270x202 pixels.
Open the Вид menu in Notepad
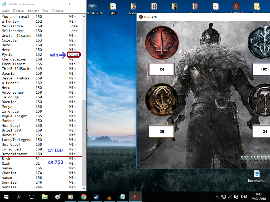click(45, 11)
